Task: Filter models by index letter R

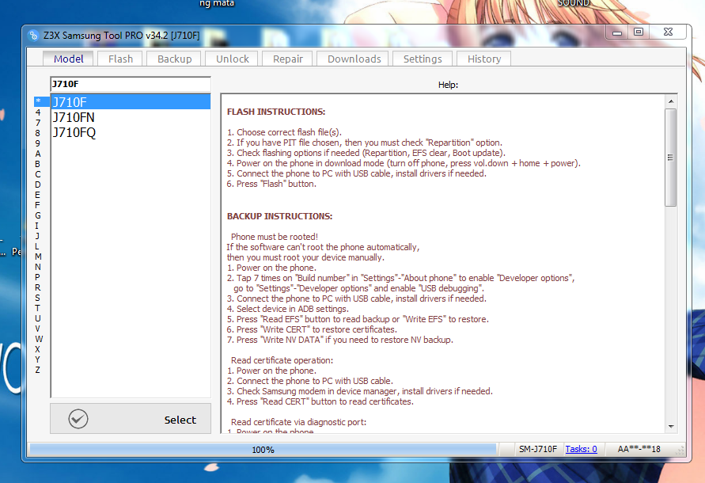Action: (x=38, y=287)
